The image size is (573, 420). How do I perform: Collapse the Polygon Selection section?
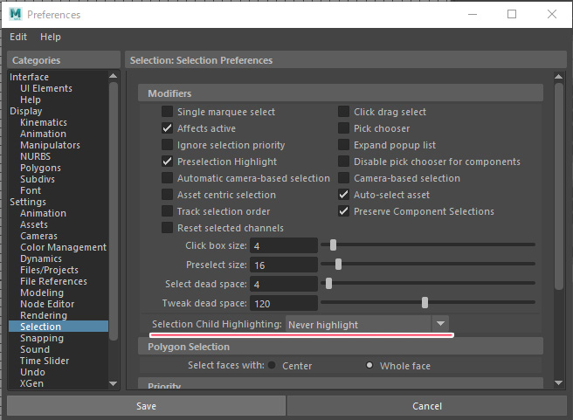pyautogui.click(x=188, y=347)
